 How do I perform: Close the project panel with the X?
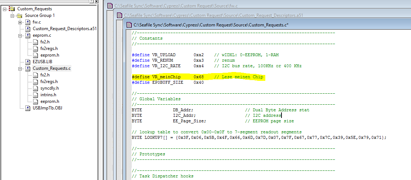(x=96, y=1)
